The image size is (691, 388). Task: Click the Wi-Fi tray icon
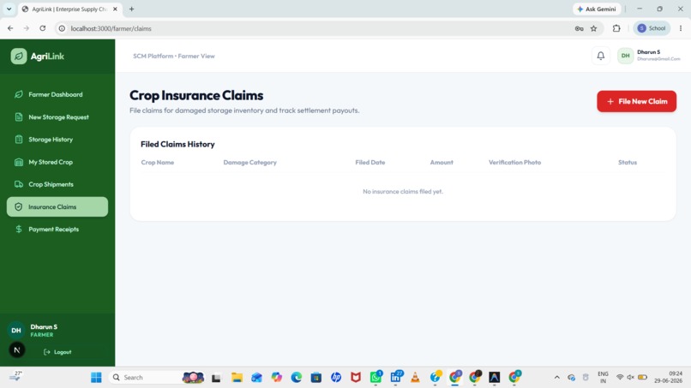620,378
